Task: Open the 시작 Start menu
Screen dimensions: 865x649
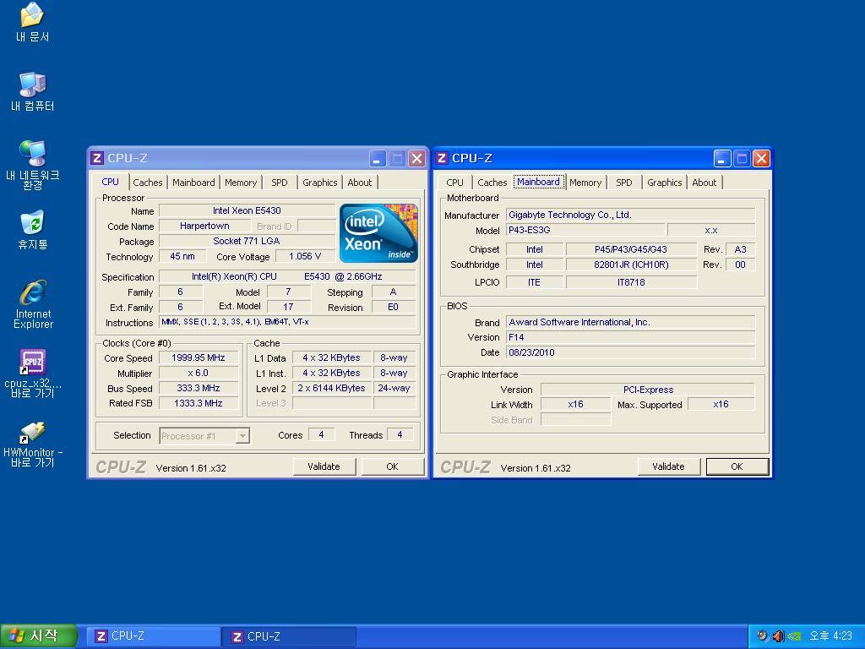Action: [x=37, y=636]
